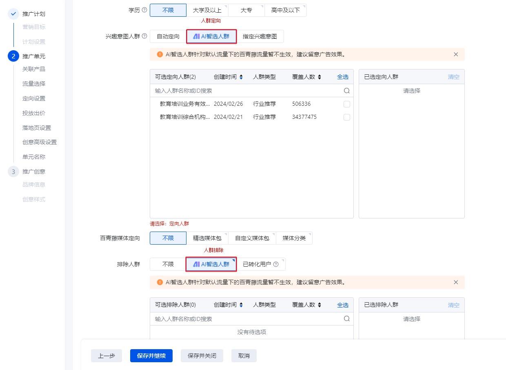
Task: Select 不限 for 排除人群
Action: 168,264
